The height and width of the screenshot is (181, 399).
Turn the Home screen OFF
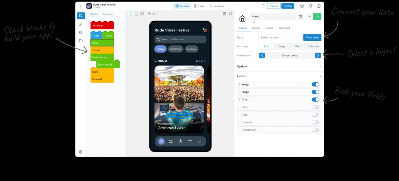(x=309, y=16)
